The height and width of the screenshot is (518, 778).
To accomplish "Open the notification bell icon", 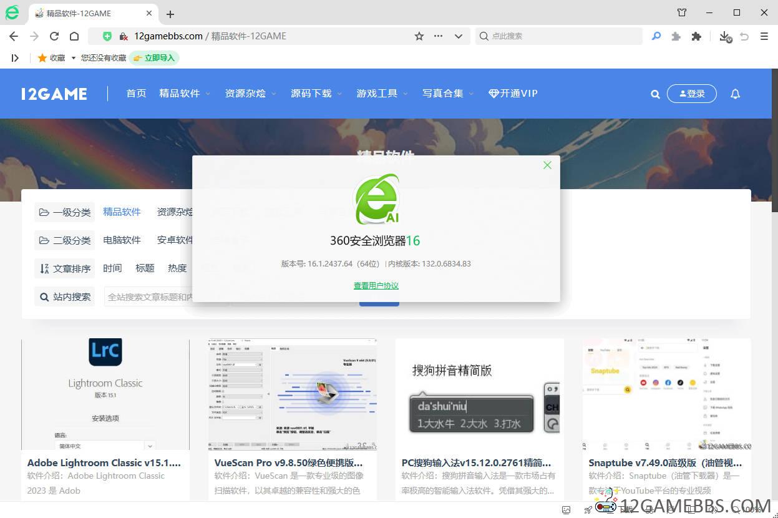I will point(735,94).
